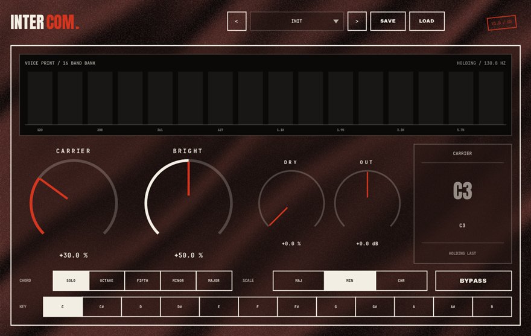Click the INTER COM logo
The height and width of the screenshot is (336, 531).
45,22
